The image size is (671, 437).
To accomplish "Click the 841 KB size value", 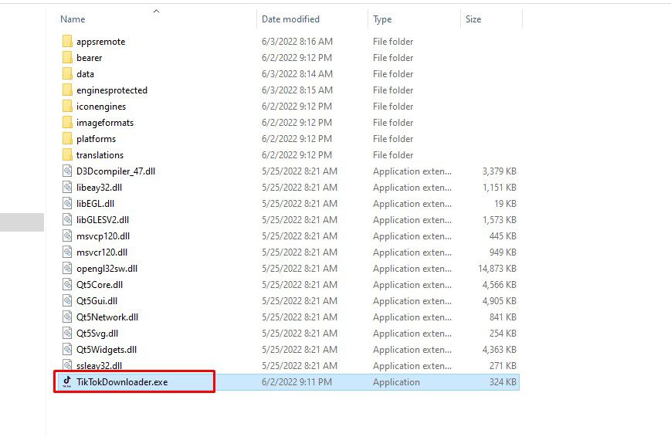I will [x=503, y=317].
